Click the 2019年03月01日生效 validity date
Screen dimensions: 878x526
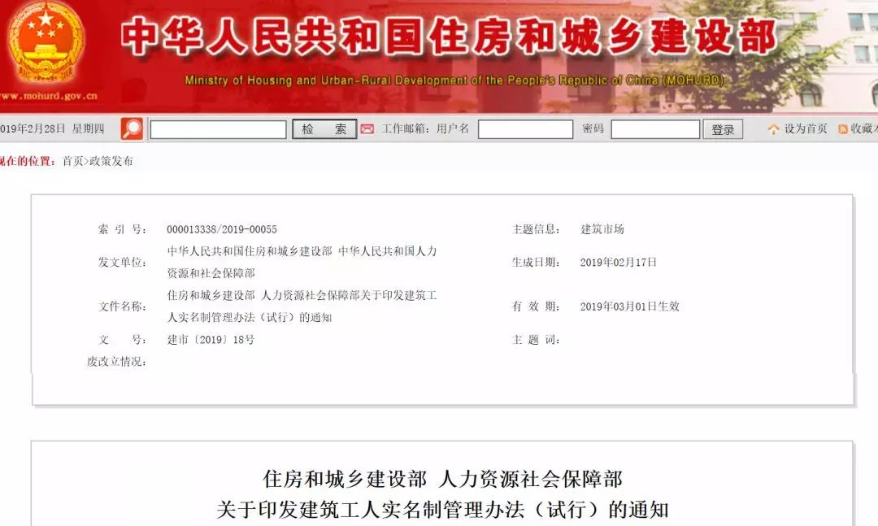pyautogui.click(x=629, y=306)
